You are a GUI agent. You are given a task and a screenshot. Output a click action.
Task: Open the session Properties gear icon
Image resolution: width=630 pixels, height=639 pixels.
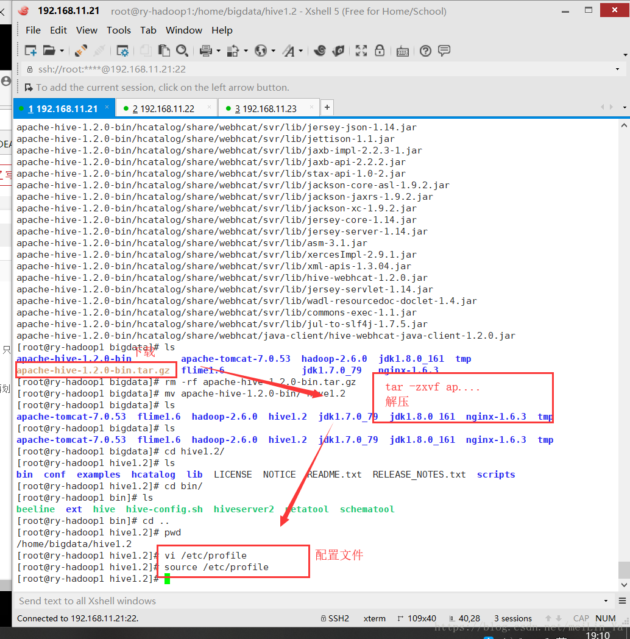122,51
